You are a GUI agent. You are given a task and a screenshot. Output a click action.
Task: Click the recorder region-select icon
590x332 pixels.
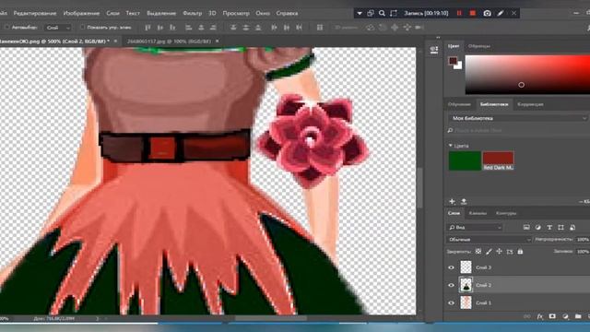click(394, 13)
